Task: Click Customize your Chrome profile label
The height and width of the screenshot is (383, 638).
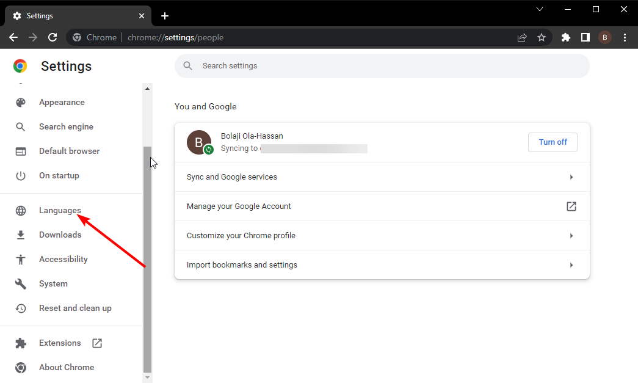Action: [x=241, y=236]
